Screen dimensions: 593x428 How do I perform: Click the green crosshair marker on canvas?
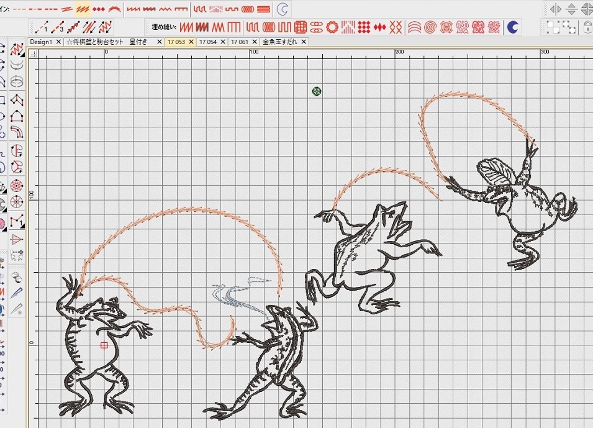[x=317, y=91]
